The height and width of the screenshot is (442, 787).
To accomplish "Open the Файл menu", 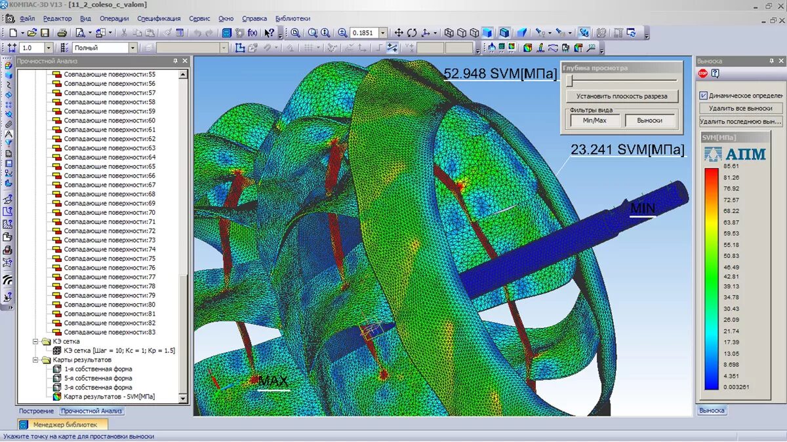I will (x=27, y=19).
